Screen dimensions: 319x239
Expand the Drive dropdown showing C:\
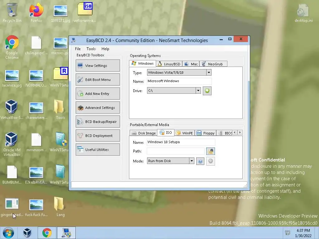pyautogui.click(x=198, y=91)
